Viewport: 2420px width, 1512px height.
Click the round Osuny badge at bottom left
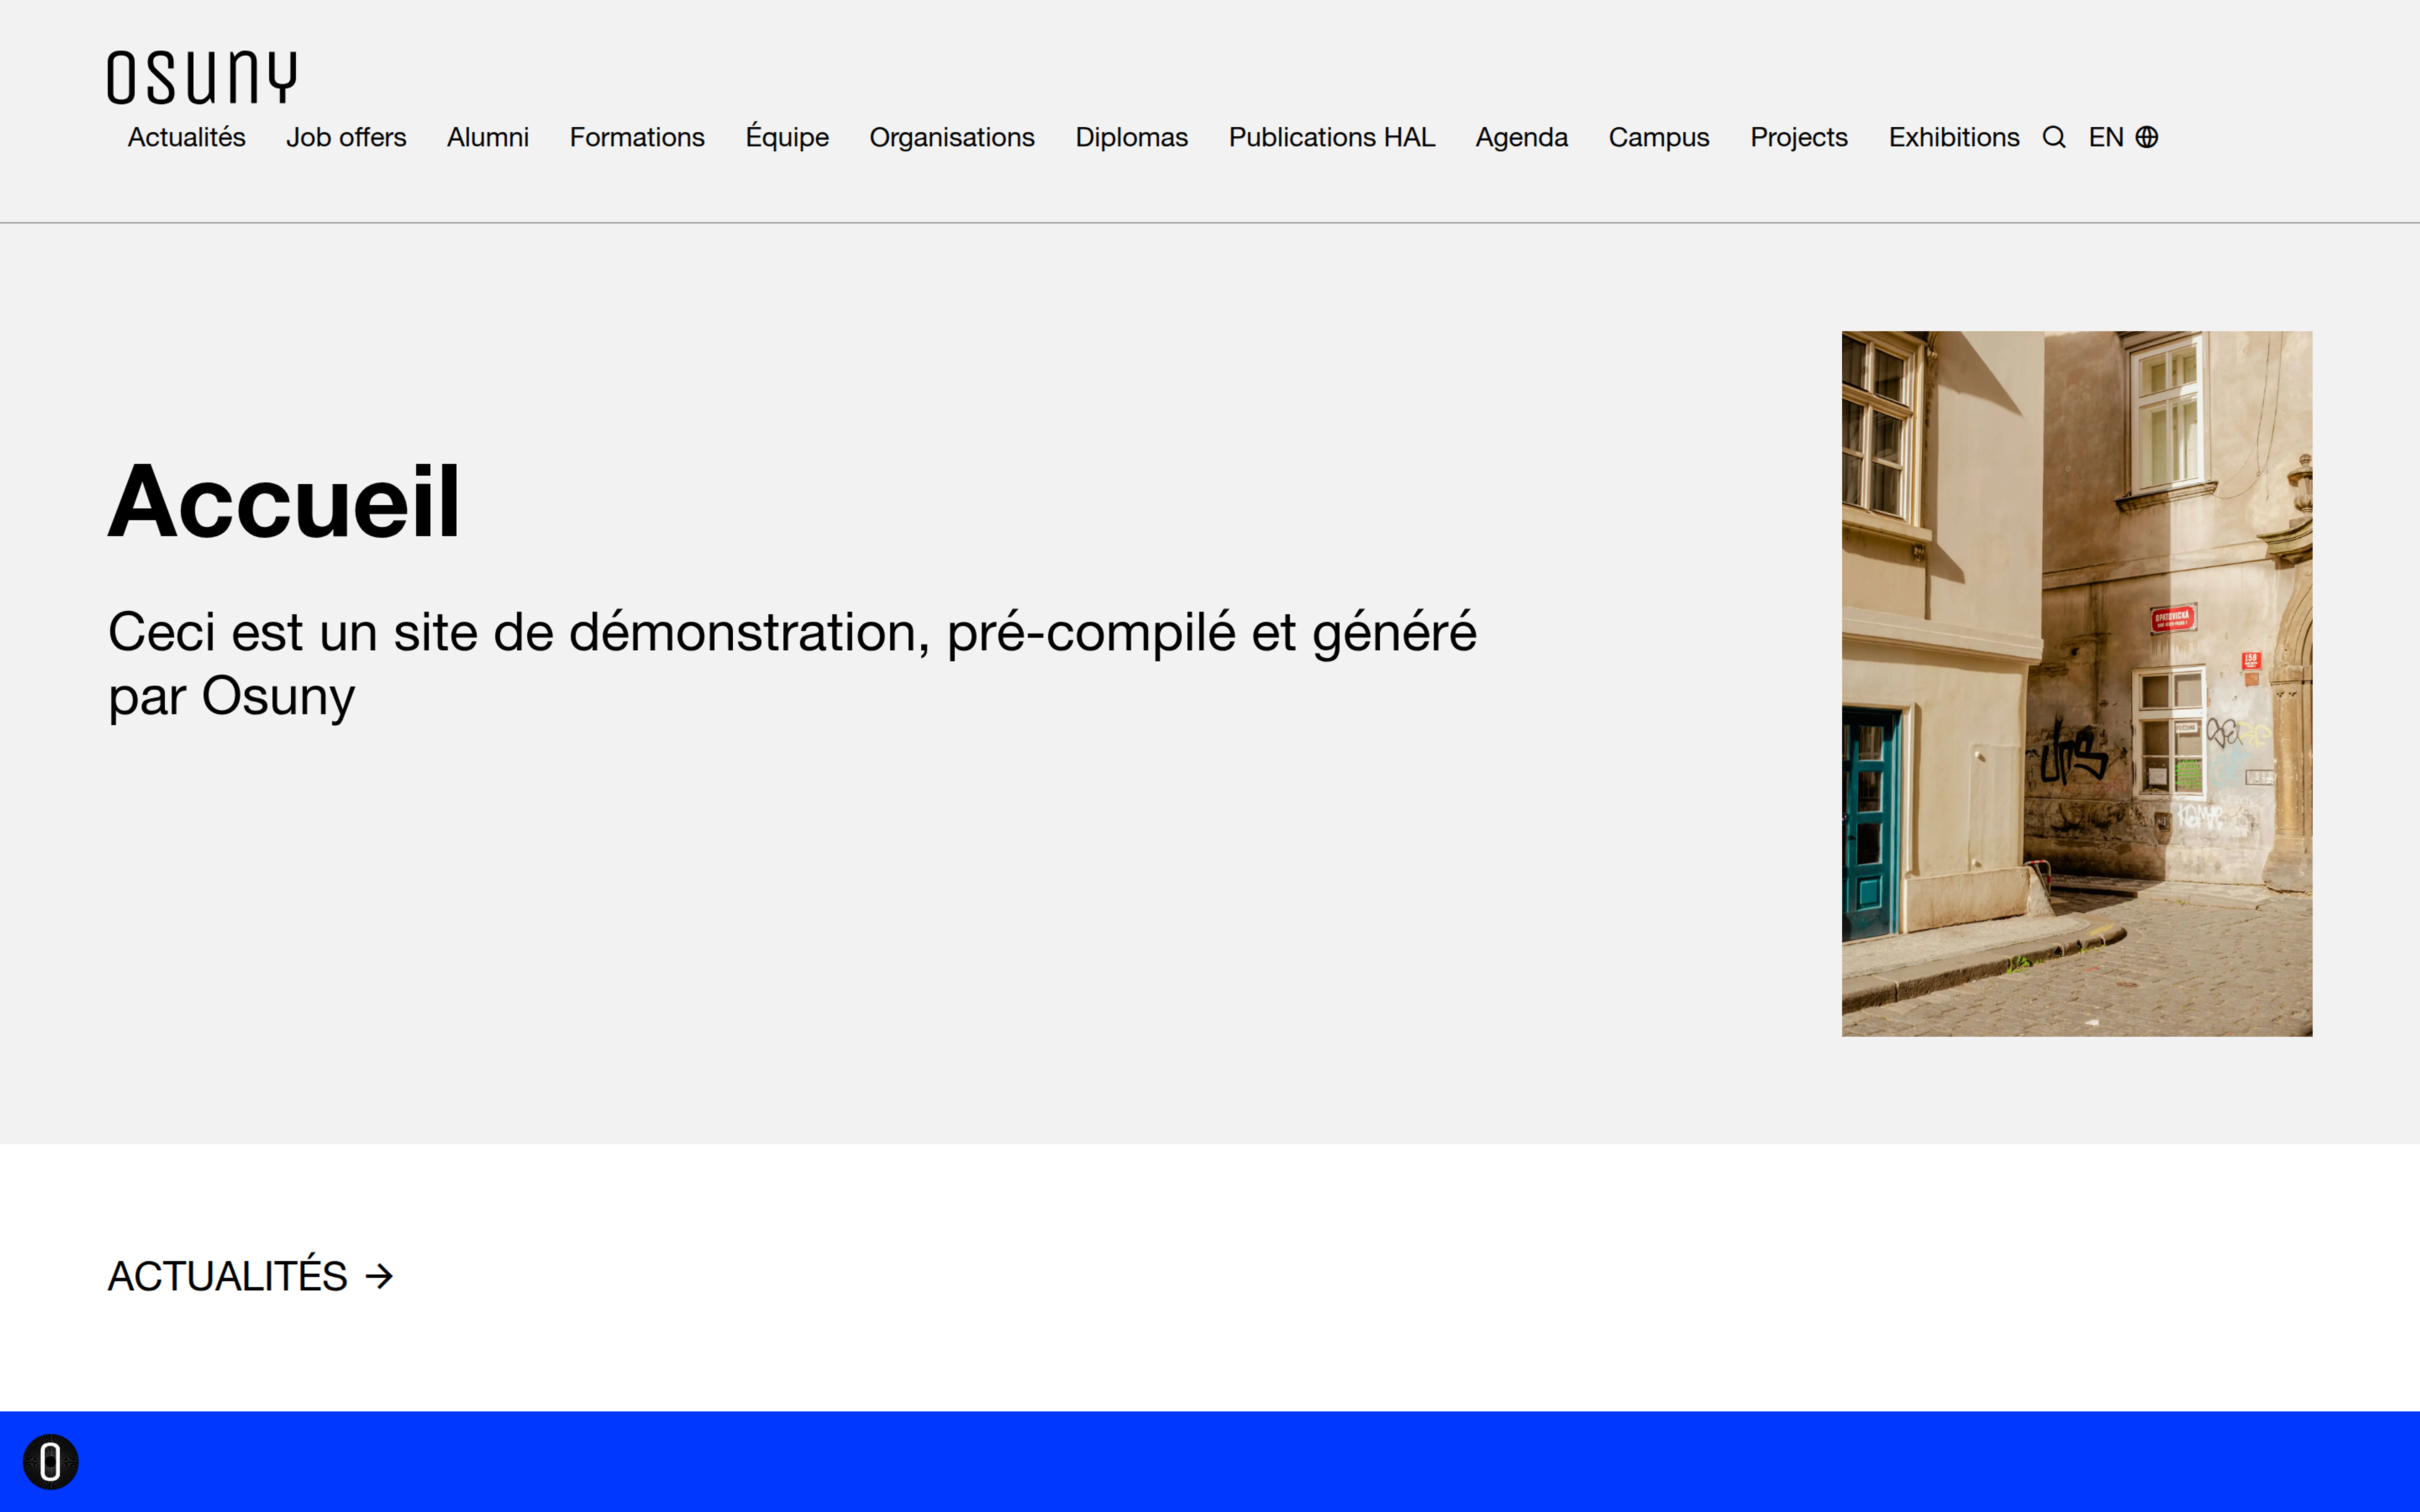pyautogui.click(x=51, y=1461)
